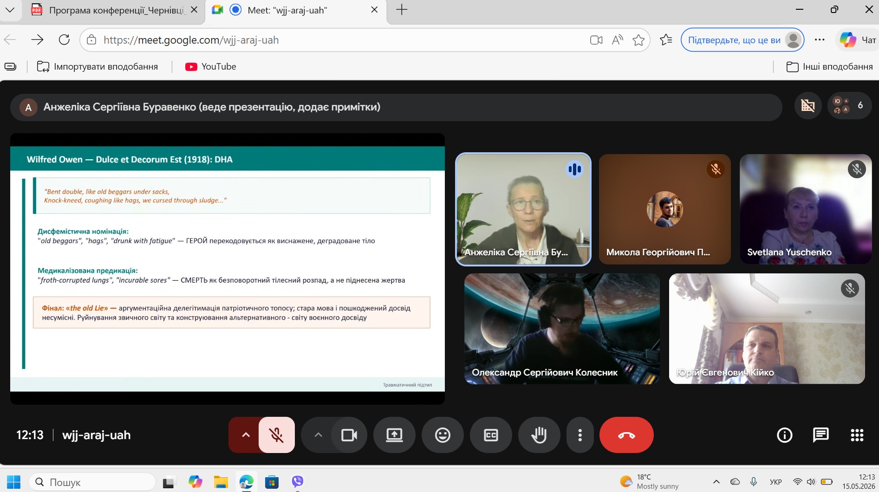This screenshot has width=879, height=492.
Task: Open meeting activities grid icon
Action: [857, 435]
